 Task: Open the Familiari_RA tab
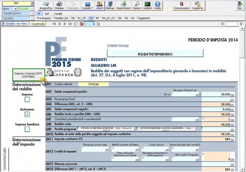click(61, 18)
